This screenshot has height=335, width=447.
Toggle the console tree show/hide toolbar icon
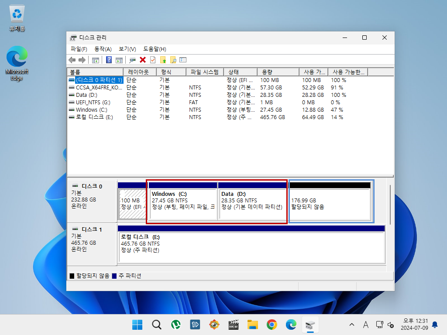coord(96,60)
